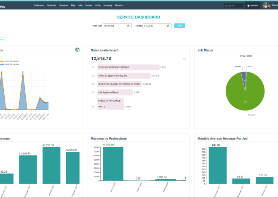Toggle the Jobs Completed legend series
The width and height of the screenshot is (278, 198).
(10, 64)
